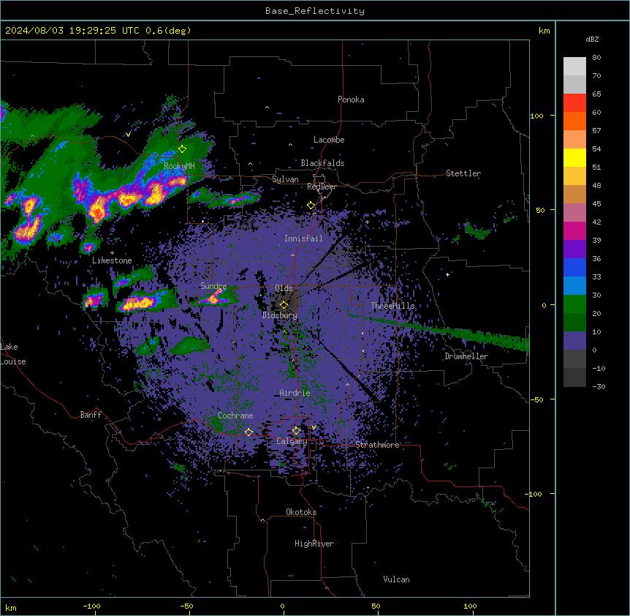Click the Lacombe city label
Screen dimensions: 630x616
[329, 140]
